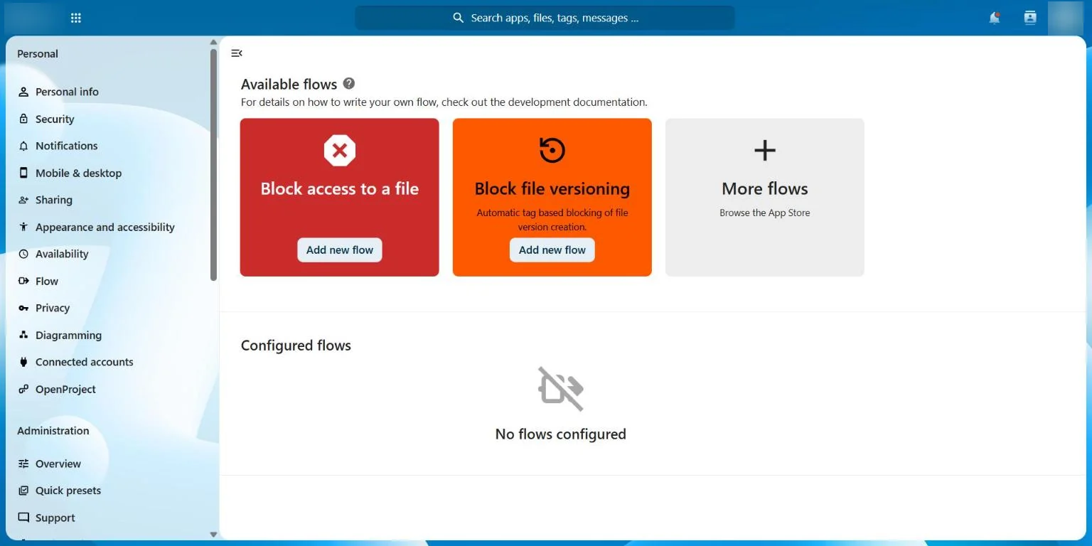Collapse the settings navigation sidebar
The height and width of the screenshot is (546, 1092).
pyautogui.click(x=237, y=53)
